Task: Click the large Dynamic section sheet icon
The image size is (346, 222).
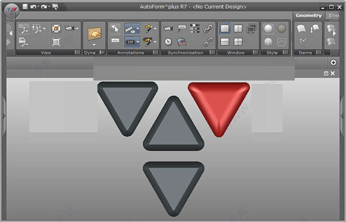Action: 94,34
